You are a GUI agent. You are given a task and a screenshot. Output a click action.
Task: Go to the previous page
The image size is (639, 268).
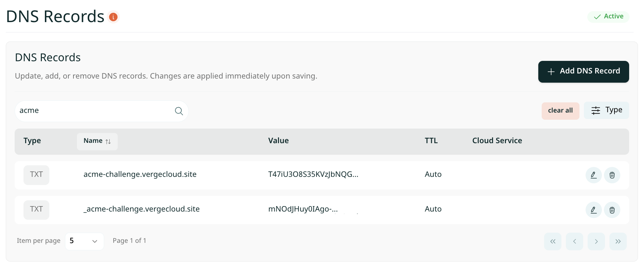click(x=574, y=241)
